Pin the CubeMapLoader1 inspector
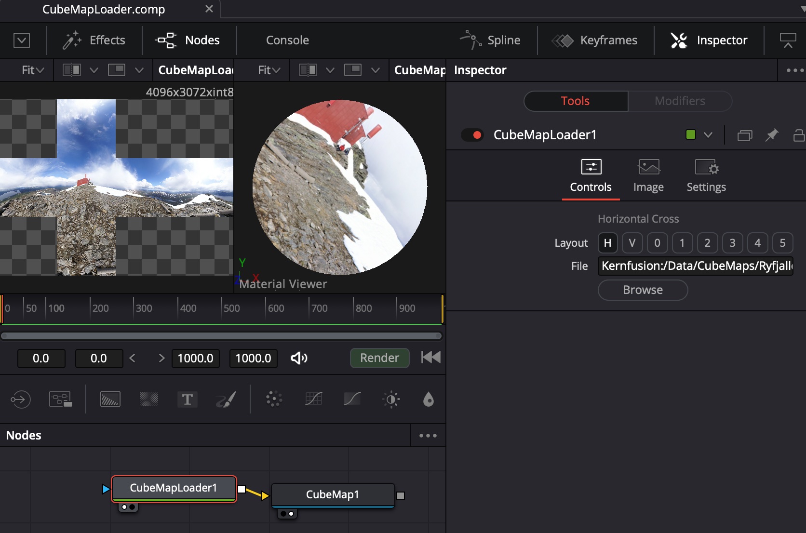This screenshot has height=533, width=806. tap(772, 135)
